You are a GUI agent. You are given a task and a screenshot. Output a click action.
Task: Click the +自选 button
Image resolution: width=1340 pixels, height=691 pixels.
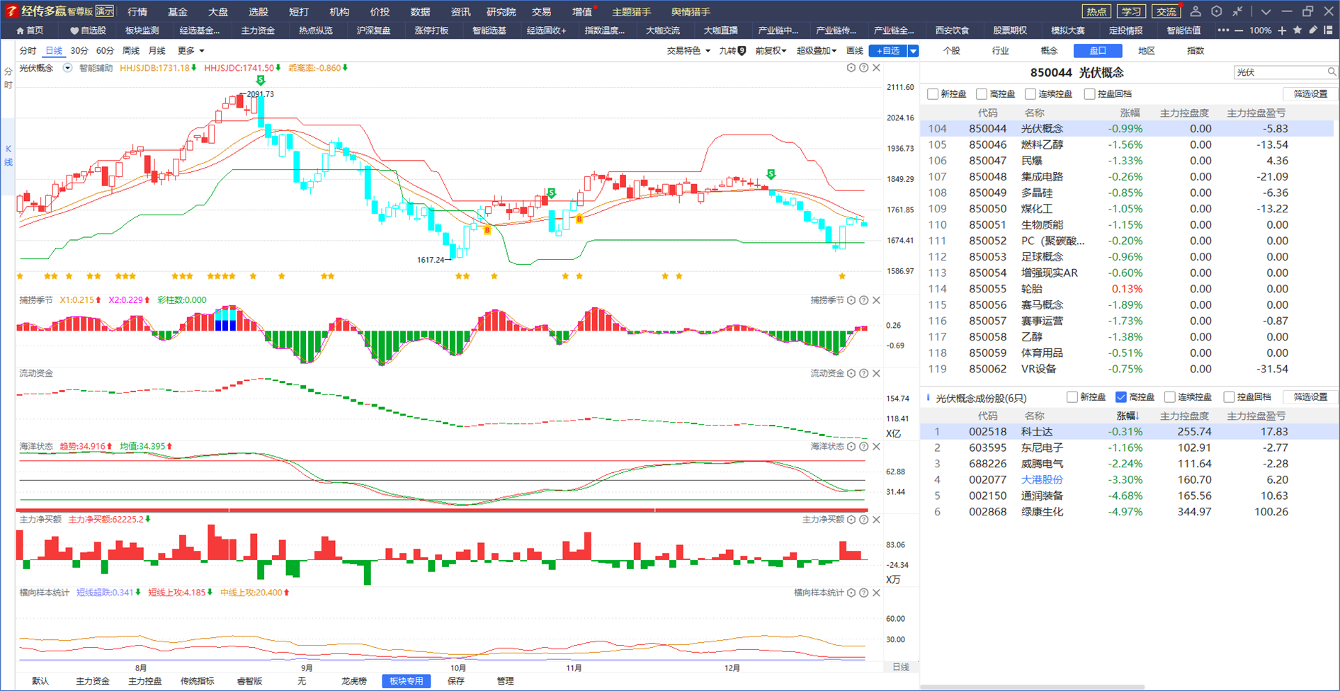pyautogui.click(x=888, y=51)
